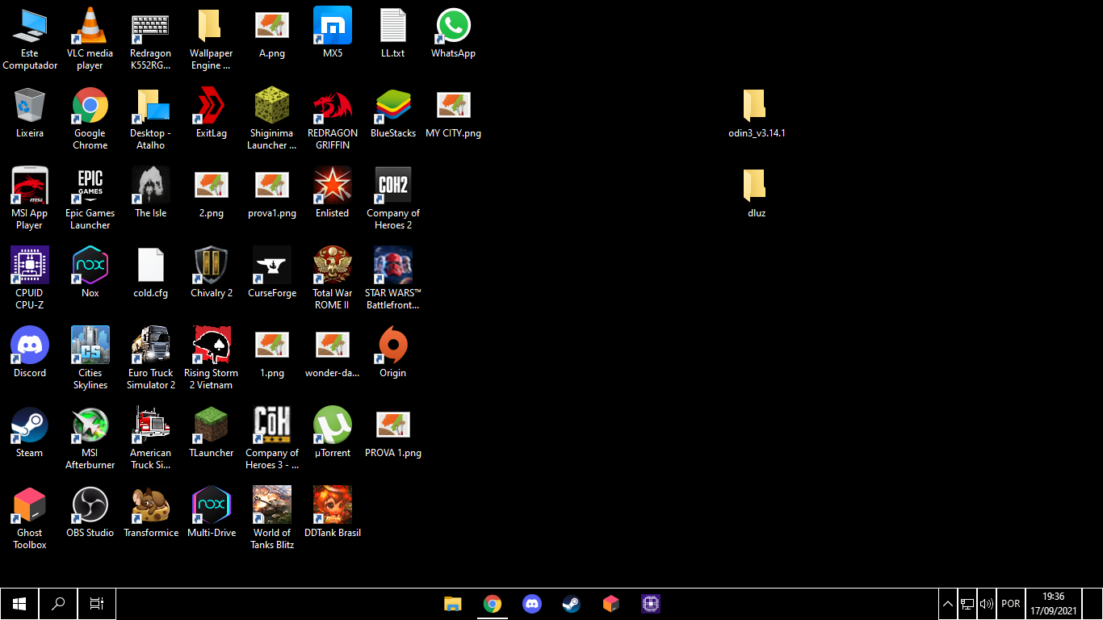Select the MSI Afterburner shortcut

tap(90, 438)
